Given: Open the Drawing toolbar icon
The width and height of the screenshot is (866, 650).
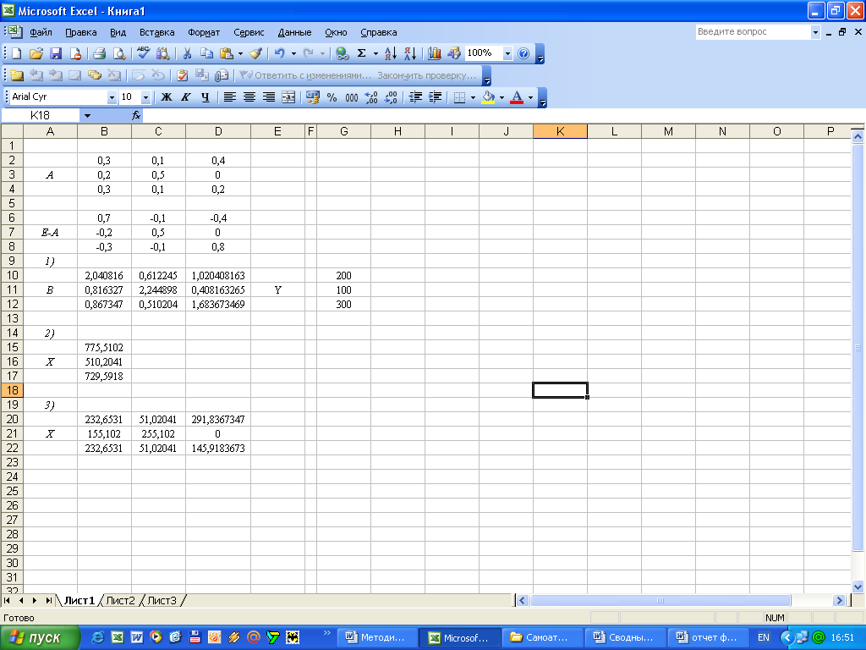Looking at the screenshot, I should click(x=454, y=53).
